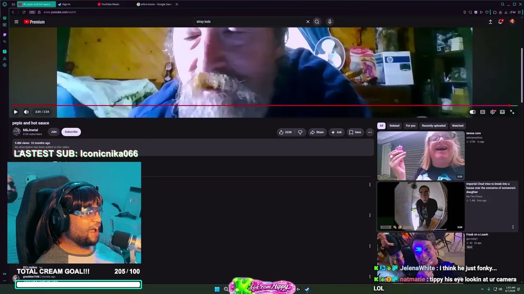Viewport: 524px width, 294px height.
Task: Go to YouTube Premium home logo
Action: (x=34, y=22)
